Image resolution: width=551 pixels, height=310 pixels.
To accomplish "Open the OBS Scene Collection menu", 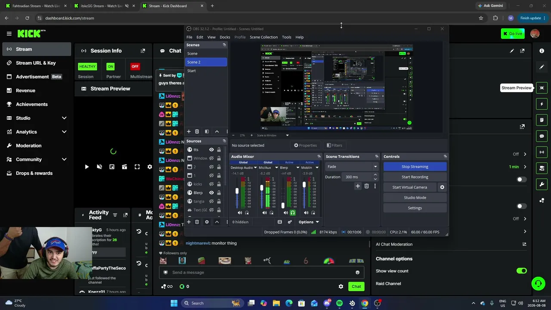I will pyautogui.click(x=263, y=37).
